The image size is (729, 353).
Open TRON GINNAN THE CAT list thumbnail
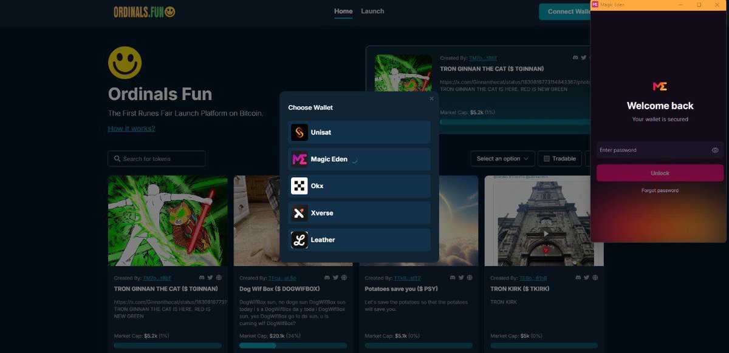click(168, 221)
